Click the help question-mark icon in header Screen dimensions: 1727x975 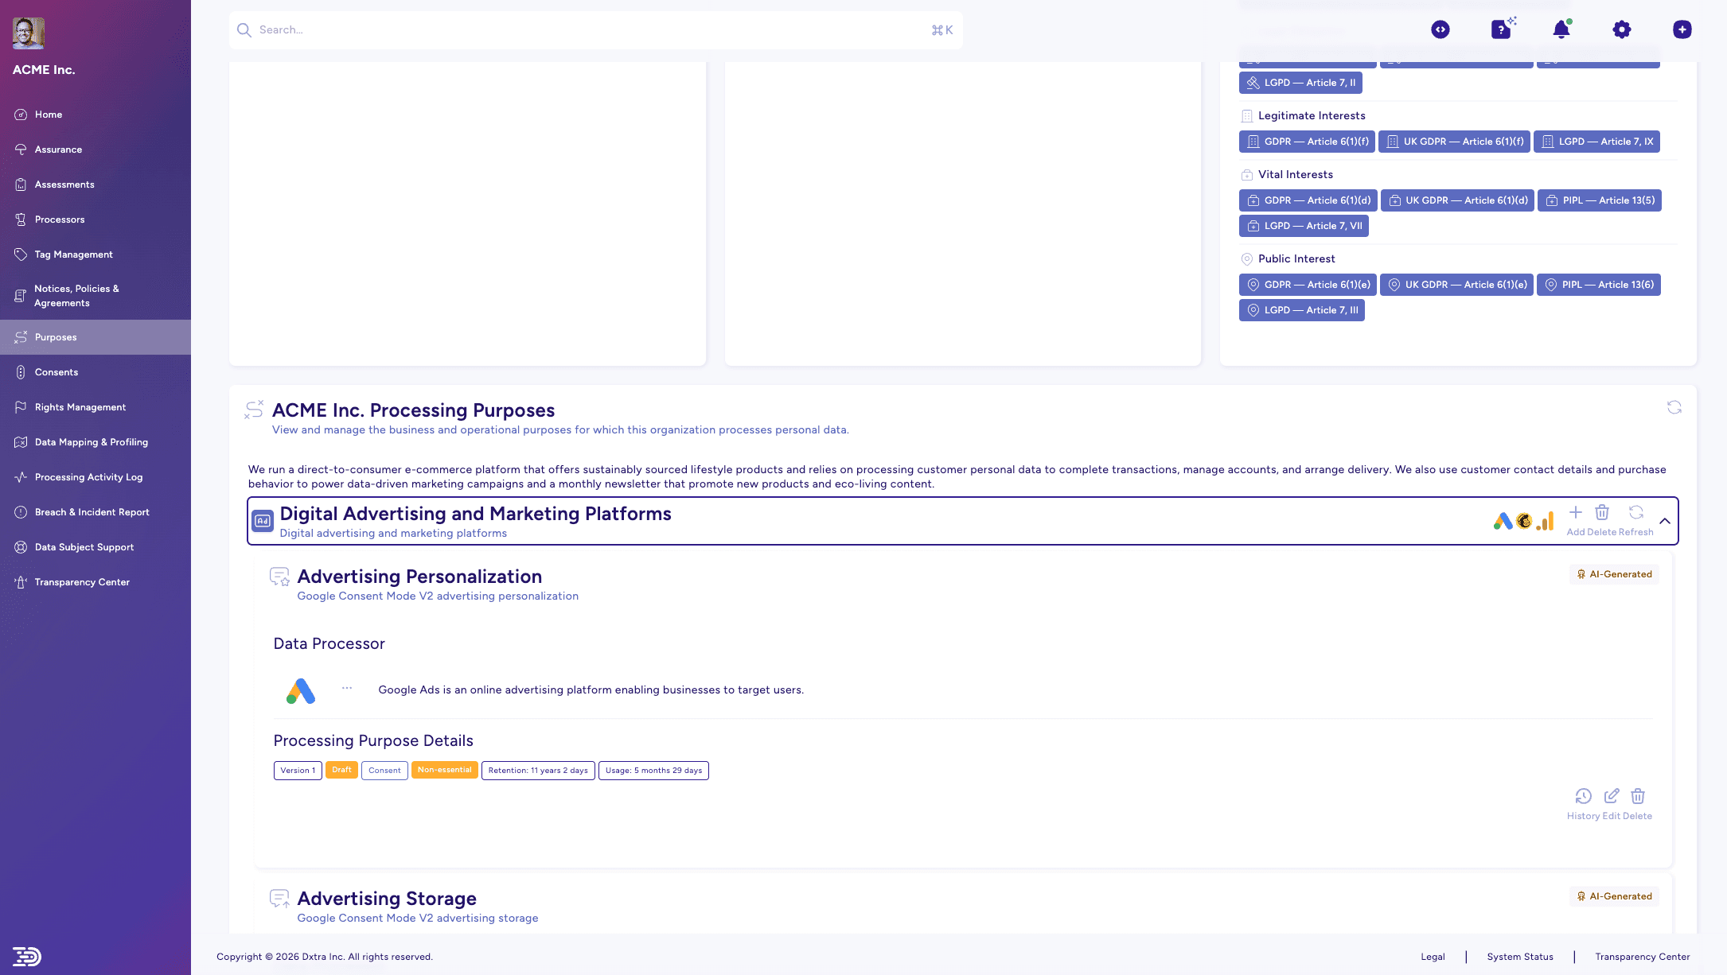tap(1500, 30)
